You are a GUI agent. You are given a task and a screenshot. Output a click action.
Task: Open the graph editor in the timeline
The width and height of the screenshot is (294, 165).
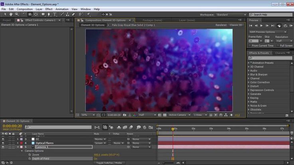(151, 128)
